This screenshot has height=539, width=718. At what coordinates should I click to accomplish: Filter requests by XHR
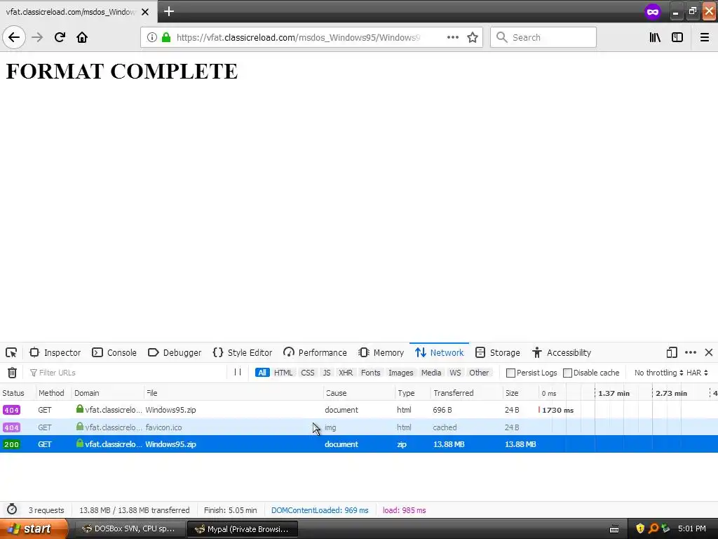[x=346, y=373]
